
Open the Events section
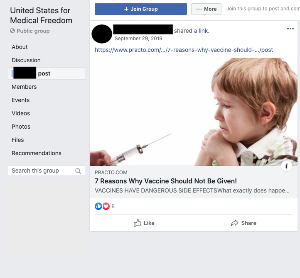[20, 100]
